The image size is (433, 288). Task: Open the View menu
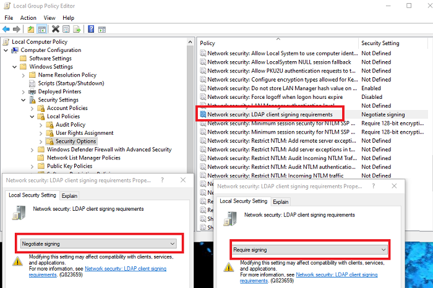pos(49,18)
